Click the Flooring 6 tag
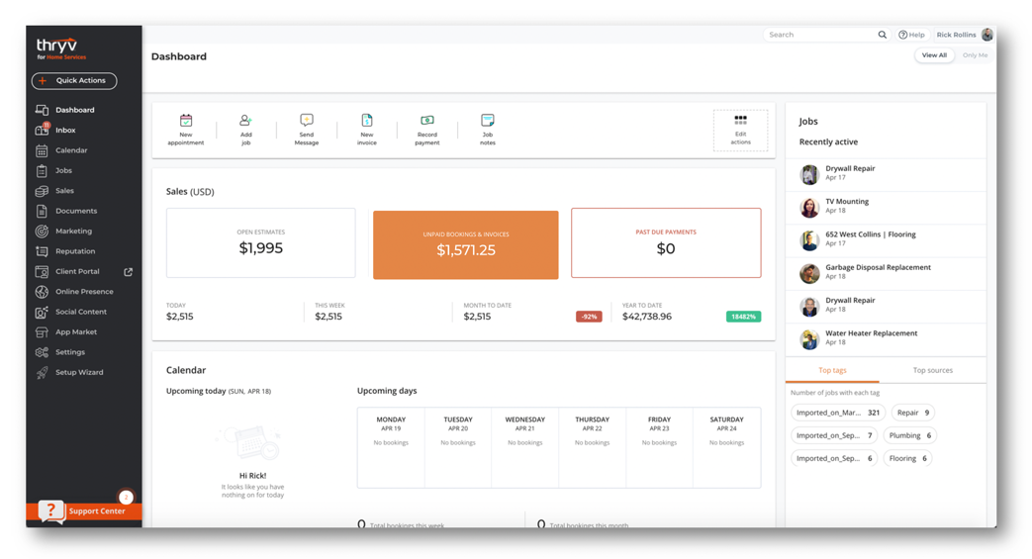 tap(907, 459)
